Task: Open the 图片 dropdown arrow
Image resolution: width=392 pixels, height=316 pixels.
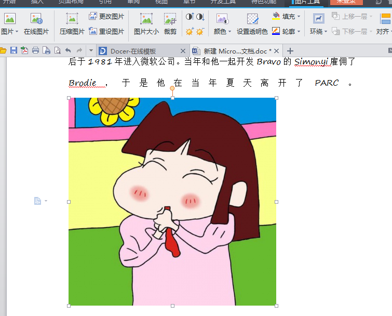Action: [17, 32]
